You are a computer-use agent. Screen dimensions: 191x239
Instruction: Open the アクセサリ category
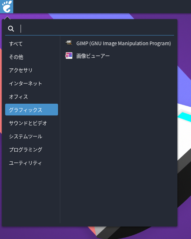(32, 70)
